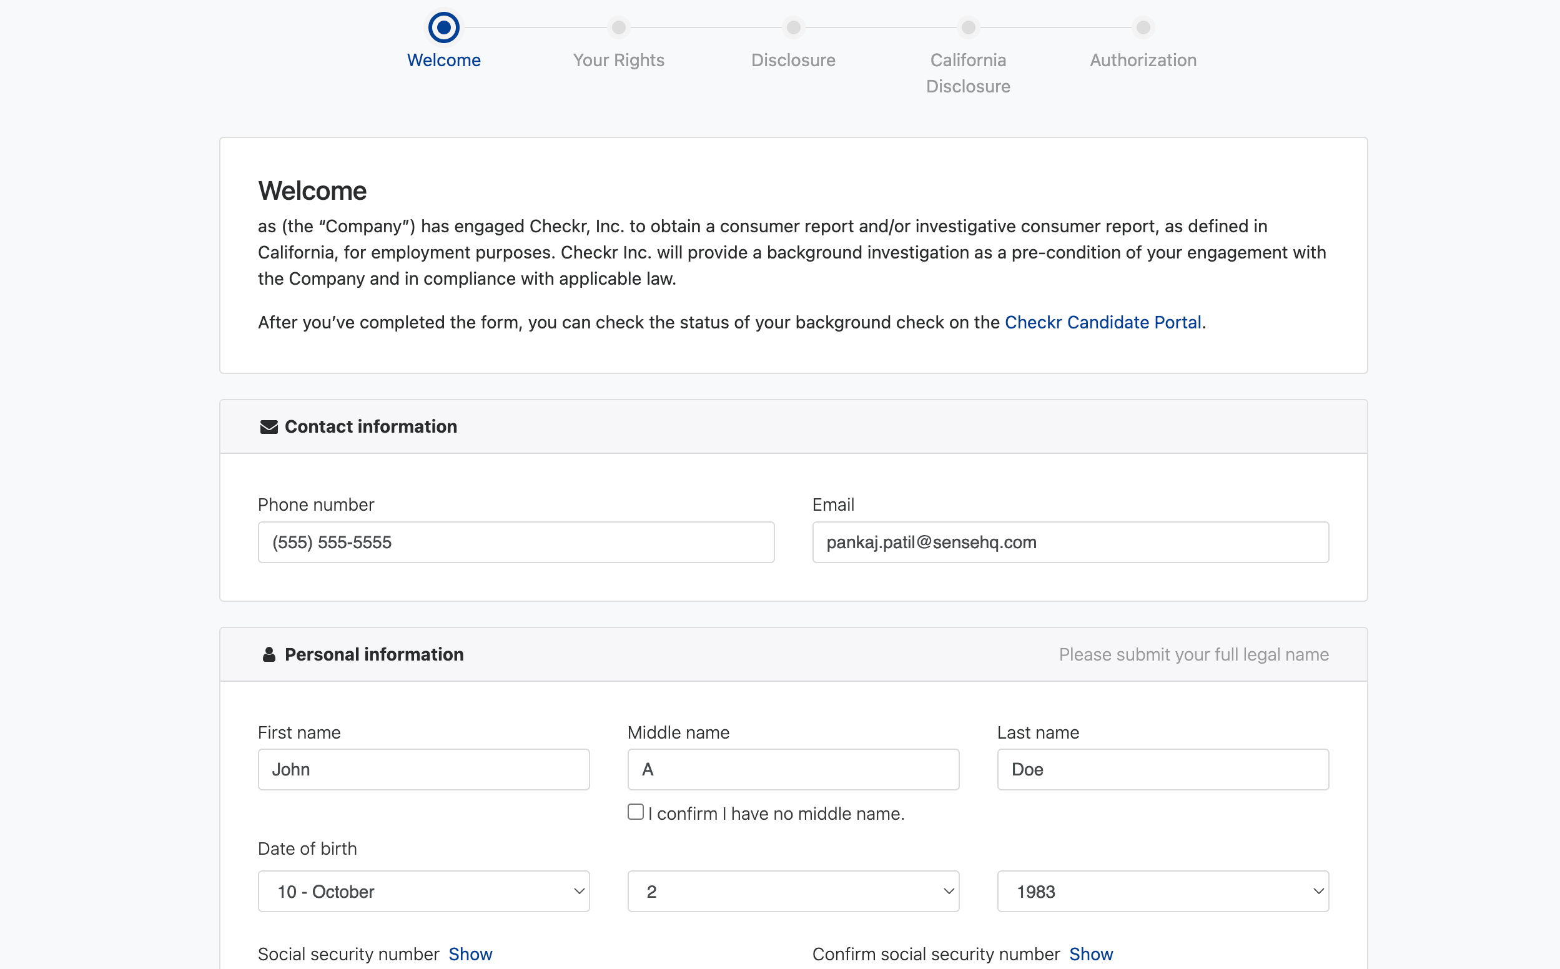
Task: Open the Checkr Candidate Portal link
Action: tap(1103, 322)
